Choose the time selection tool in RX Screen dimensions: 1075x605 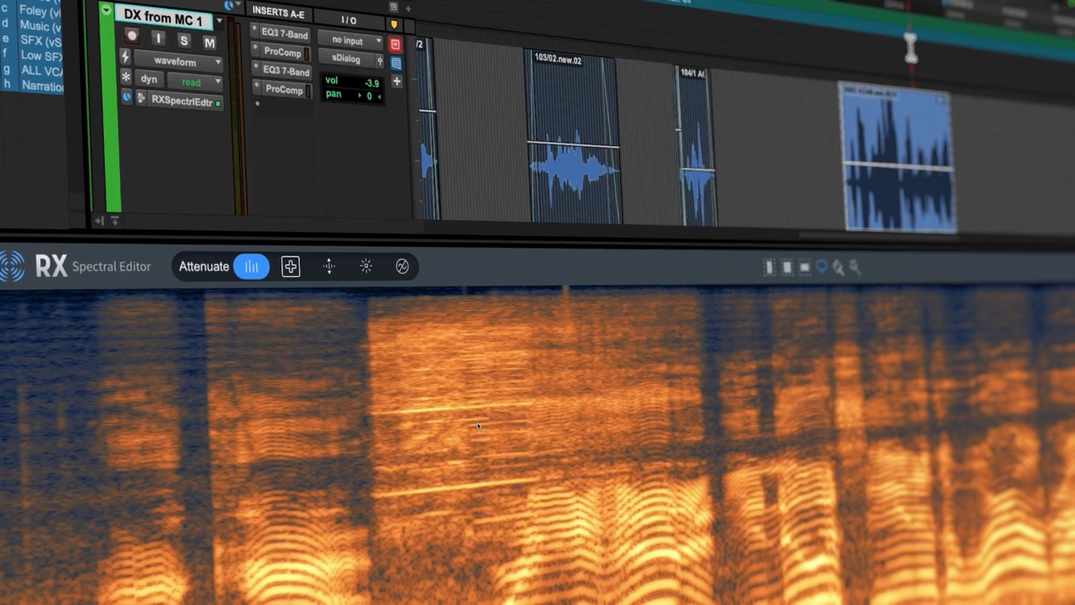[x=770, y=267]
